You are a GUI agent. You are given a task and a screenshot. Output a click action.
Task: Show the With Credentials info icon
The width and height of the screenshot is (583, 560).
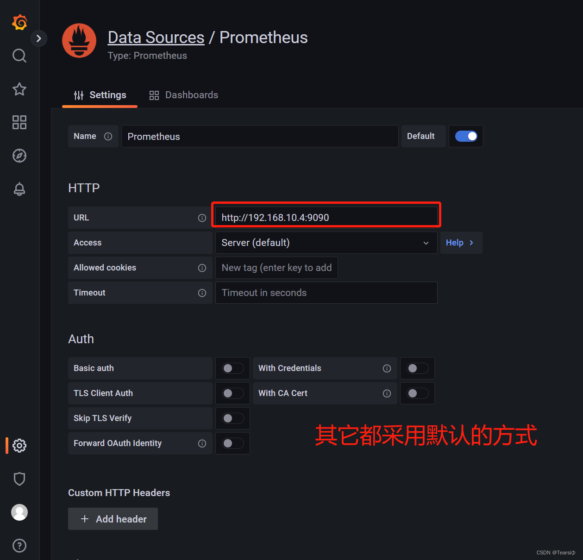tap(387, 368)
